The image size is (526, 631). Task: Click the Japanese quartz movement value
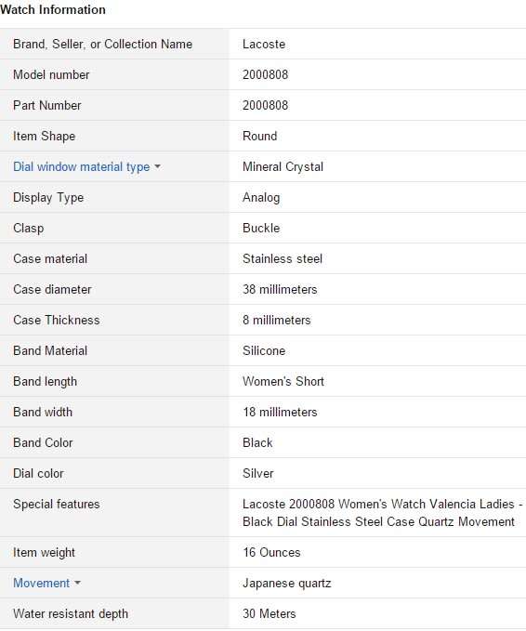[287, 584]
